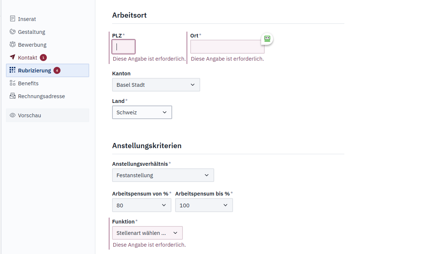This screenshot has height=254, width=445.
Task: Click the Bewerbung people icon
Action: point(12,44)
